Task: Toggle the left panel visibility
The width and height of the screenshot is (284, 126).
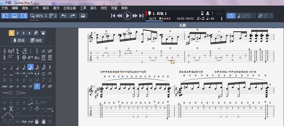Action: coord(5,16)
